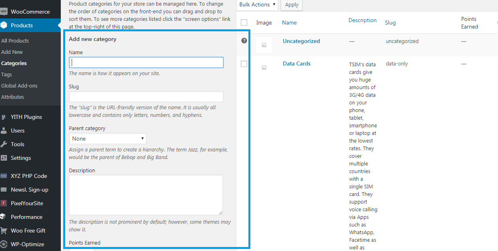Click the Products box icon in sidebar
This screenshot has width=498, height=251.
coord(4,25)
